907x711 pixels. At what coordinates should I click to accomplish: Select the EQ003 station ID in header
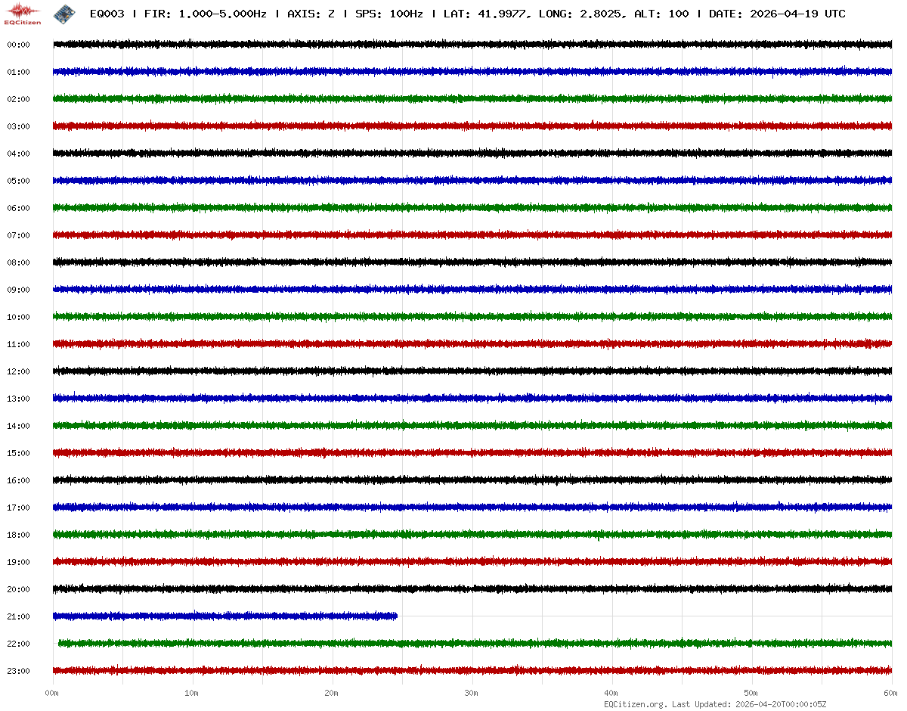(x=107, y=14)
